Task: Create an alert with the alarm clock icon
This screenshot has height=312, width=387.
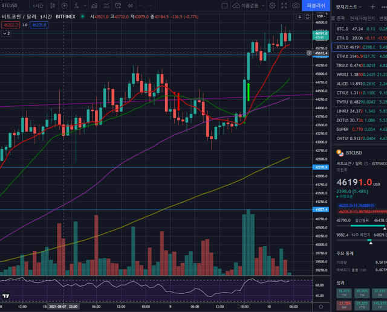Action: [x=119, y=5]
